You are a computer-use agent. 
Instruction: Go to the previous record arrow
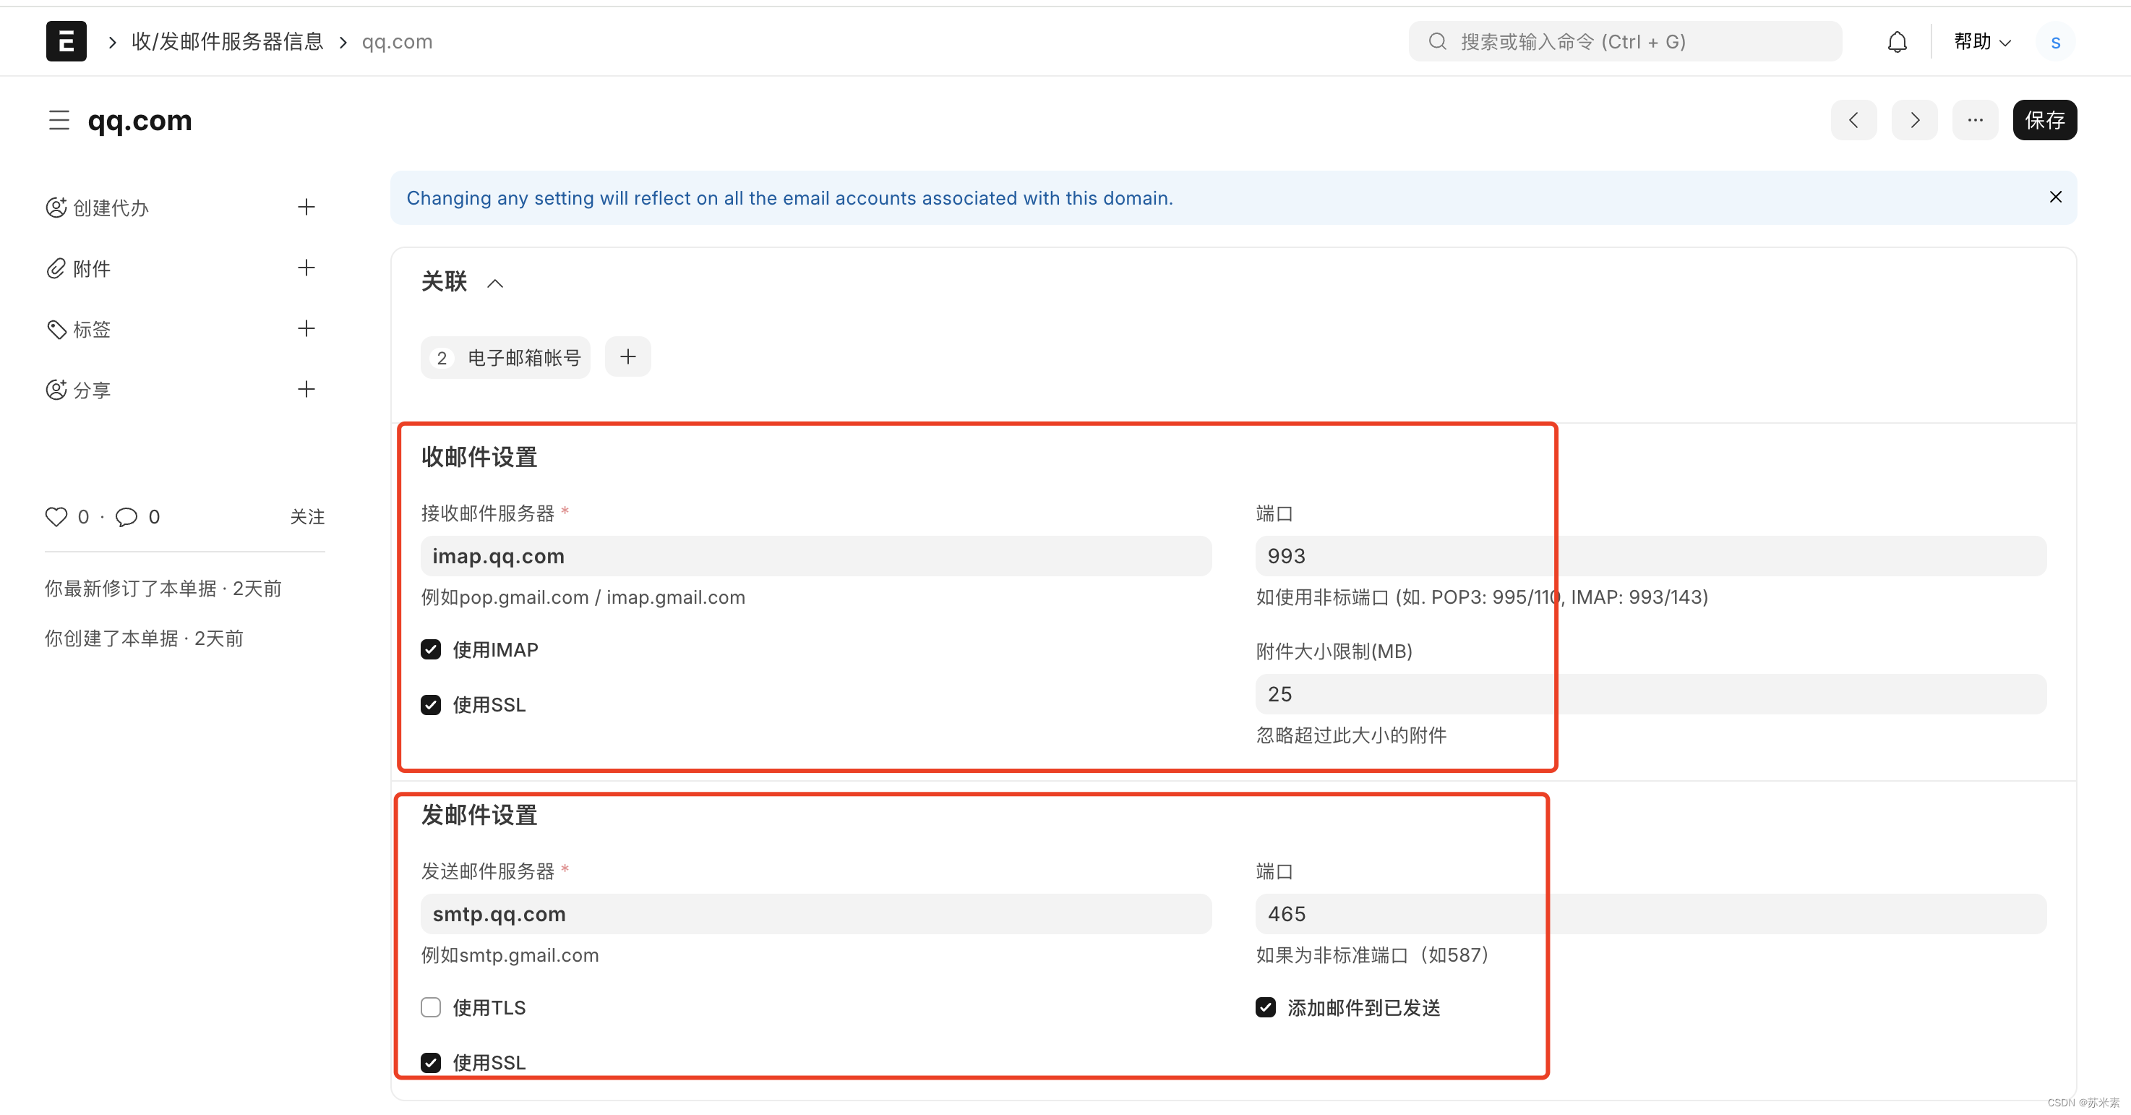(x=1853, y=120)
